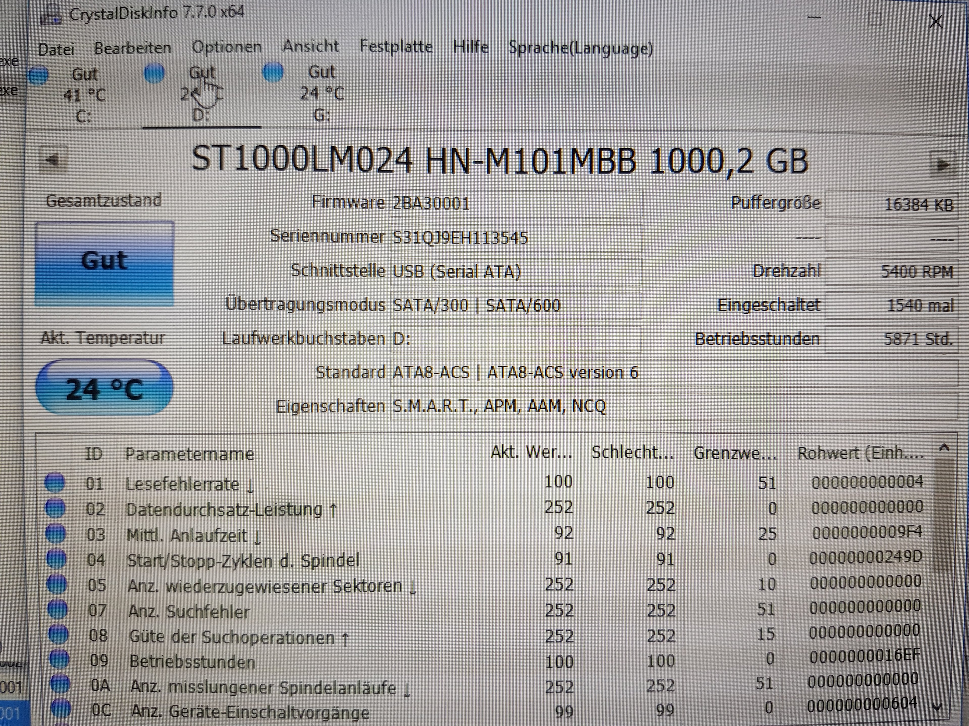This screenshot has height=726, width=969.
Task: Click the blue status orb for drive G:
Action: point(273,72)
